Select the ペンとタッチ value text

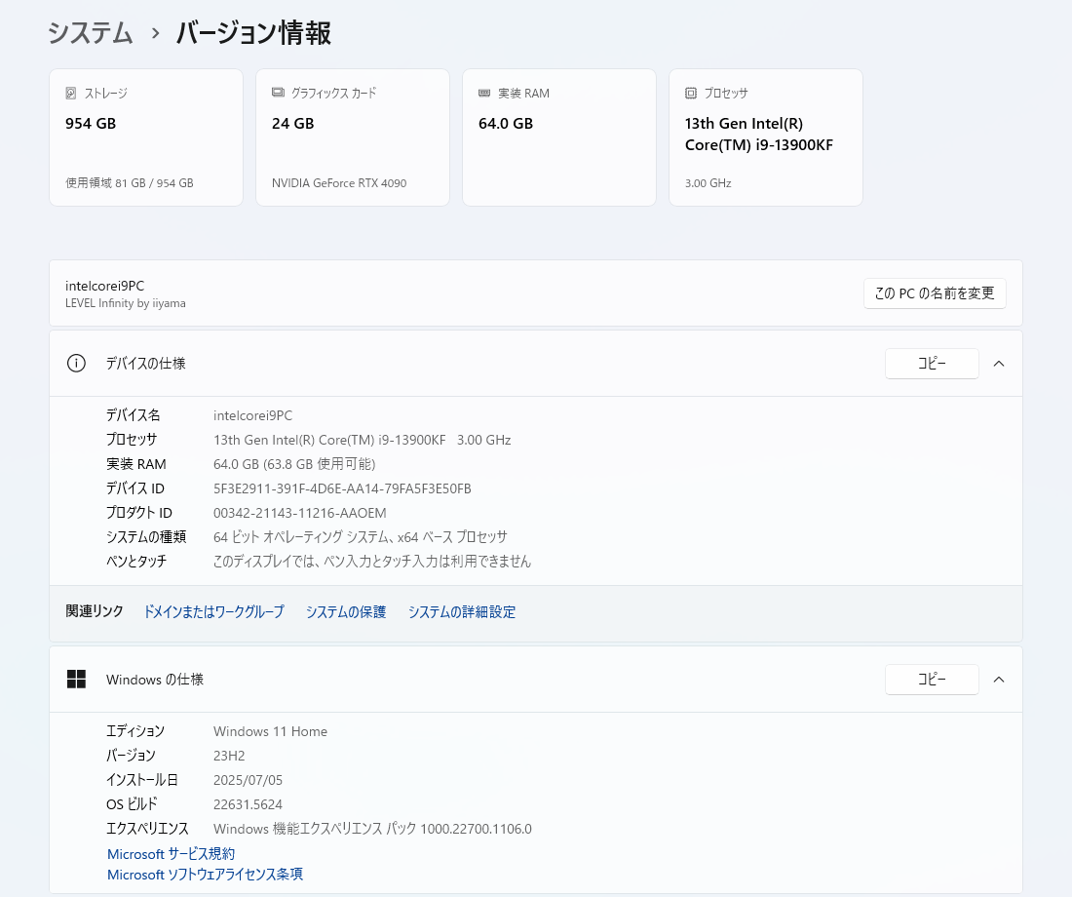(x=372, y=561)
